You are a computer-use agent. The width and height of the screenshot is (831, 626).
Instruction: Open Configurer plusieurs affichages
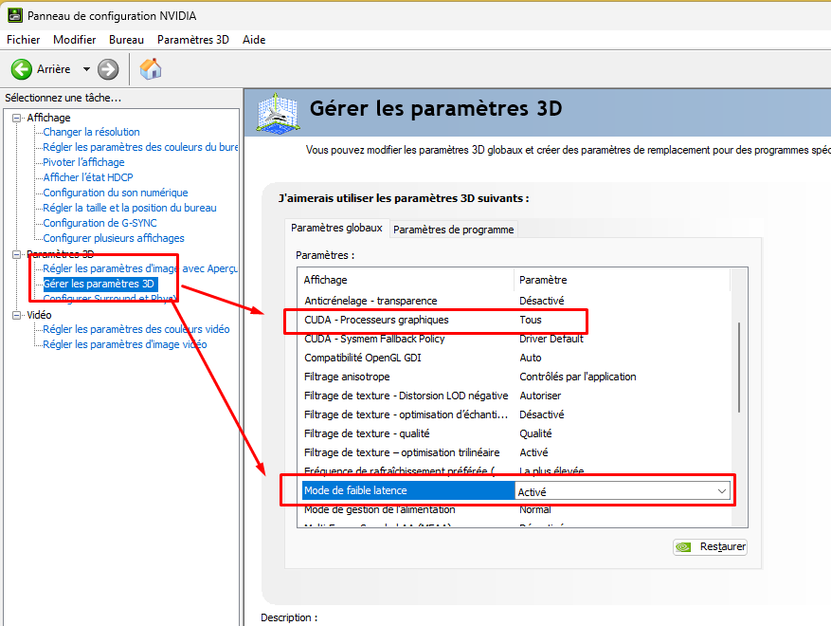[x=114, y=238]
